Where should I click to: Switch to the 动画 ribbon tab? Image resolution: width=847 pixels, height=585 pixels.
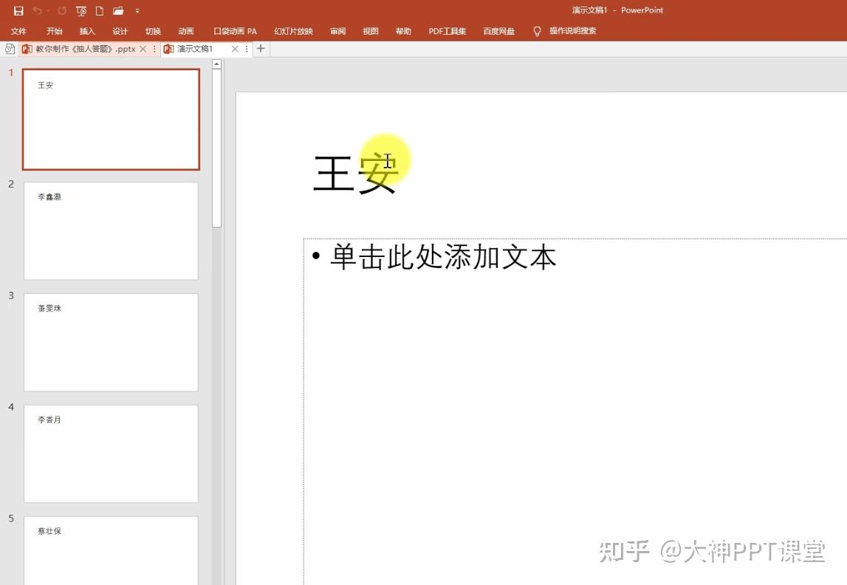[186, 31]
